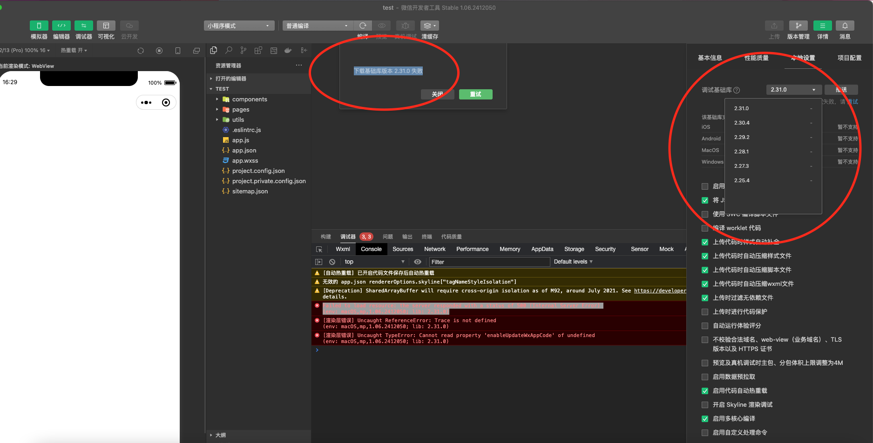Image resolution: width=873 pixels, height=443 pixels.
Task: Click the 编译 compile refresh icon
Action: pyautogui.click(x=363, y=26)
